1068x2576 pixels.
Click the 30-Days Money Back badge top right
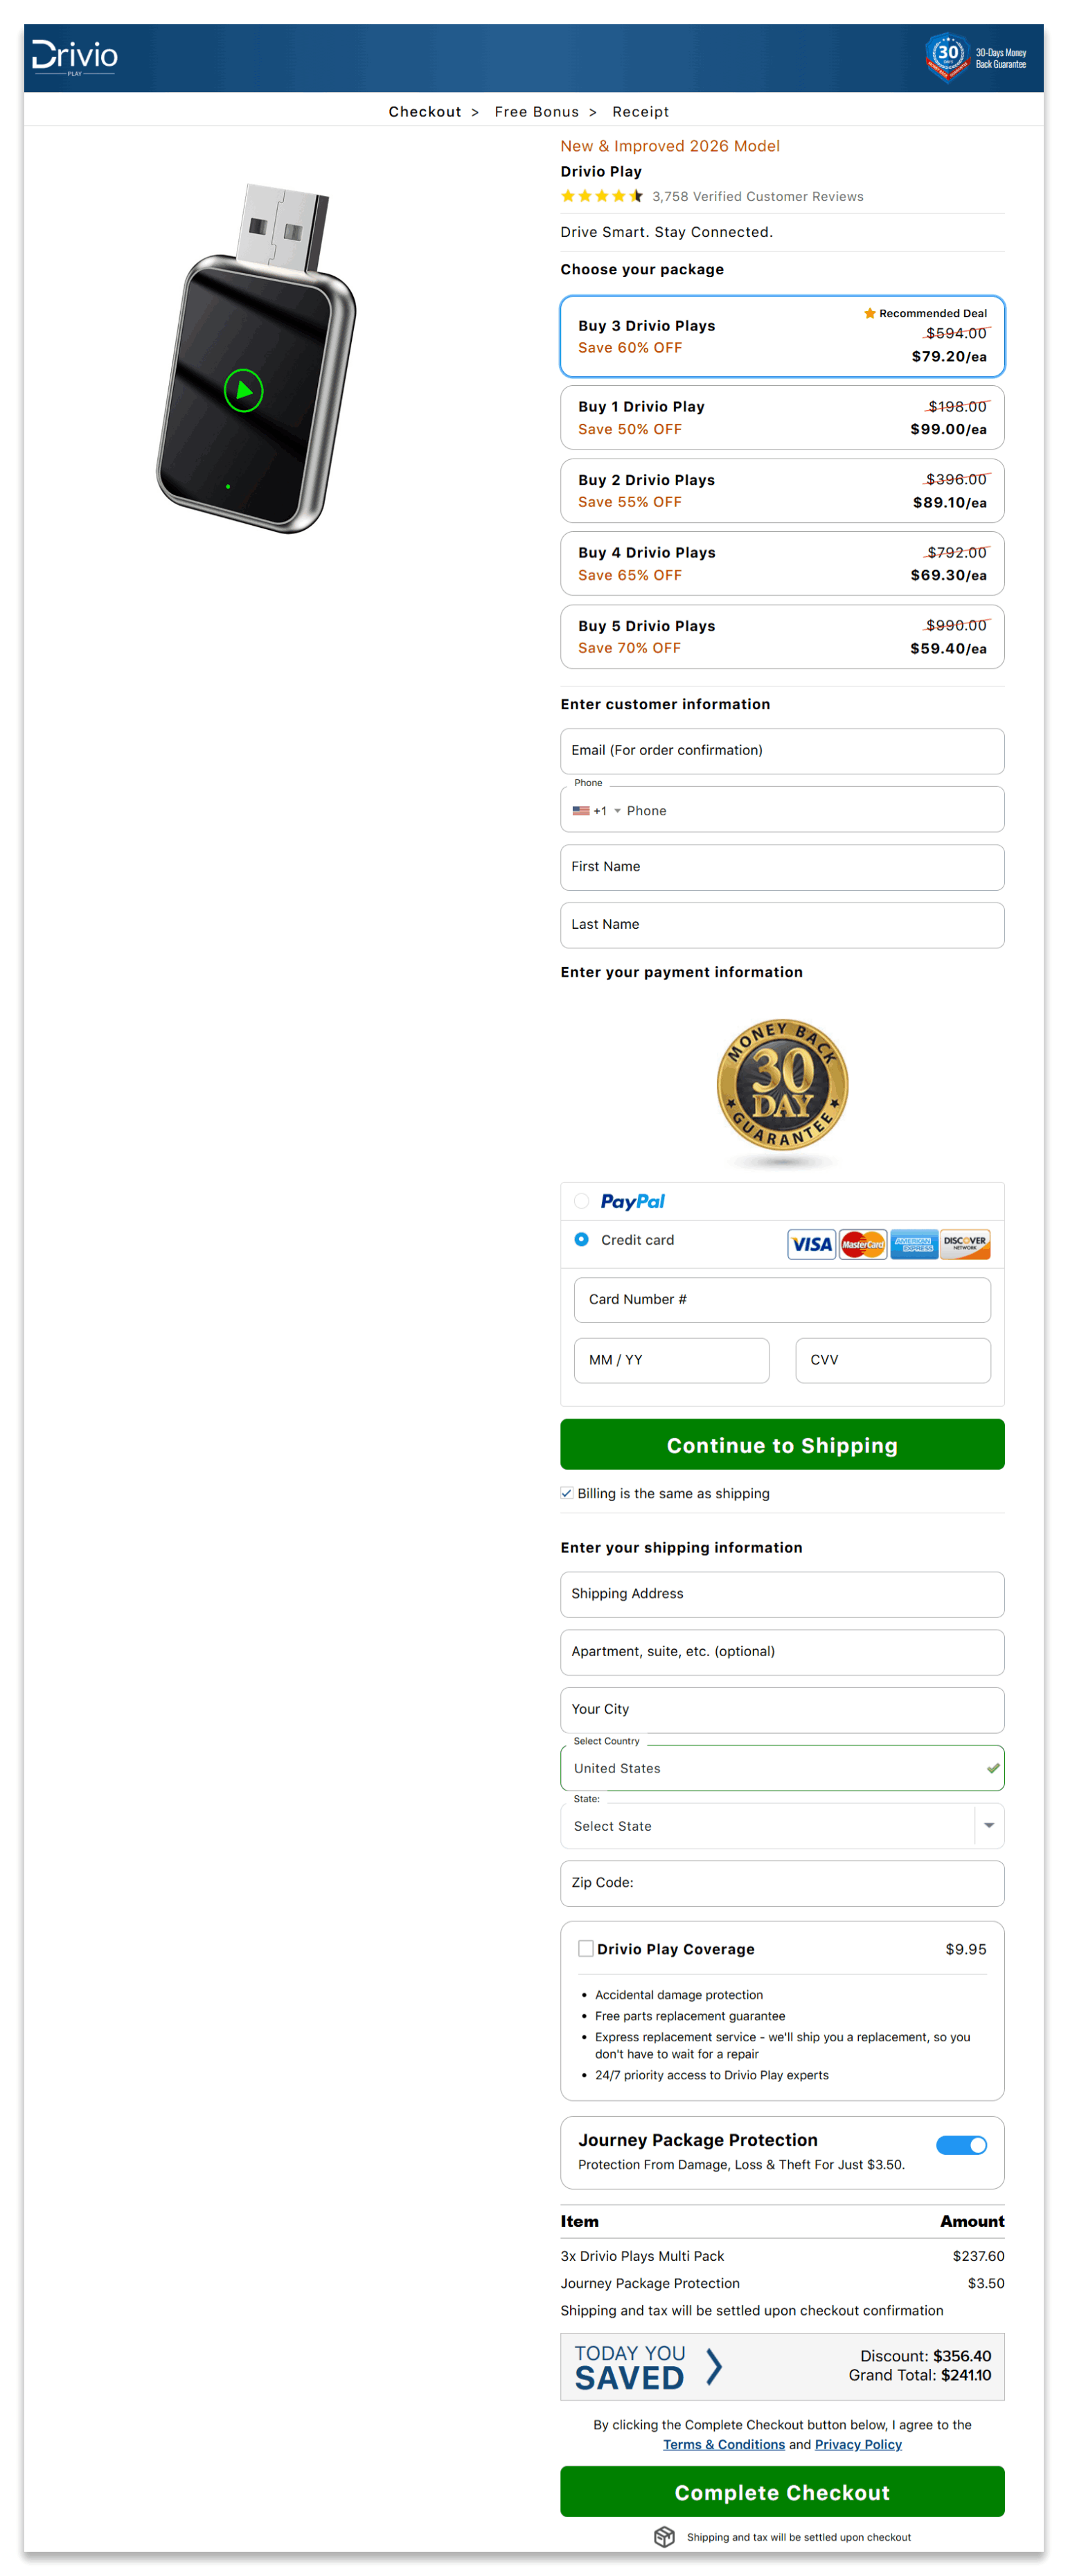pyautogui.click(x=974, y=57)
